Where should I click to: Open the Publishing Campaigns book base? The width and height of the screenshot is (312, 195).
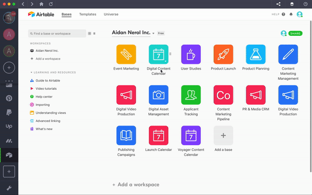tap(126, 135)
